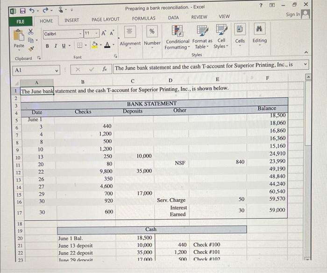This screenshot has height=273, width=327.
Task: Open Clipboard pane launcher
Action: tap(39, 58)
